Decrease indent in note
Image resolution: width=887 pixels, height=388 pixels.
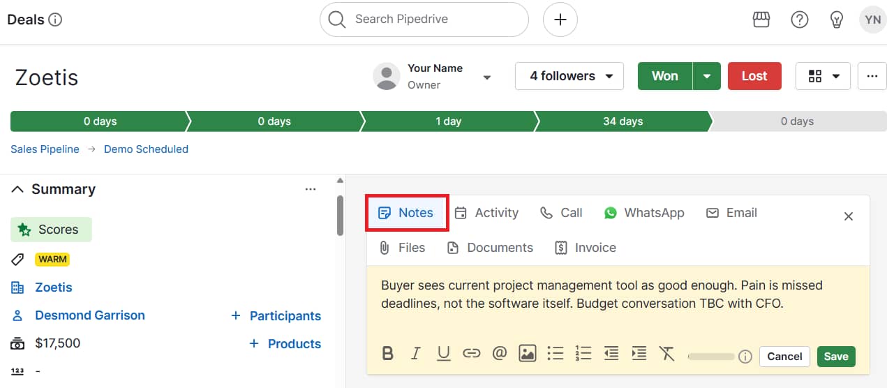coord(611,354)
